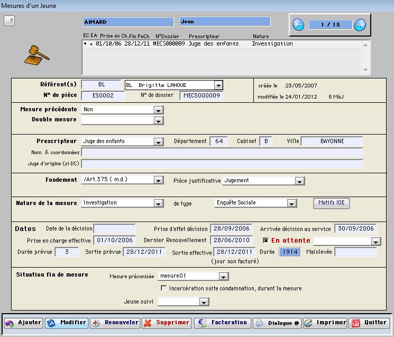Click the Supprimer button
This screenshot has width=394, height=337.
click(167, 323)
